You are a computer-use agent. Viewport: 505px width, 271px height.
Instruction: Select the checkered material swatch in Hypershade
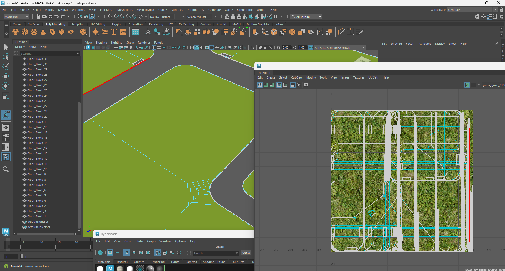[140, 268]
